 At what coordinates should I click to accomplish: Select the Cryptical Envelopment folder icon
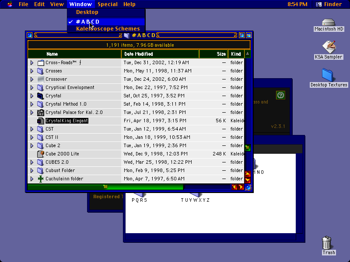40,87
